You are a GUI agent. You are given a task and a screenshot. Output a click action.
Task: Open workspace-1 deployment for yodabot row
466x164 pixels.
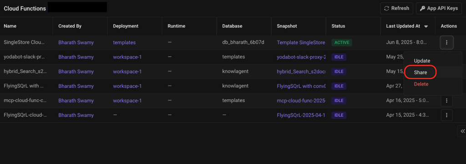tap(127, 57)
